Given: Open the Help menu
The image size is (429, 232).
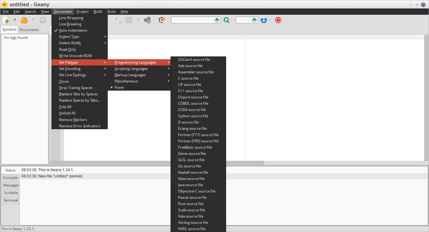Looking at the screenshot, I should point(124,12).
